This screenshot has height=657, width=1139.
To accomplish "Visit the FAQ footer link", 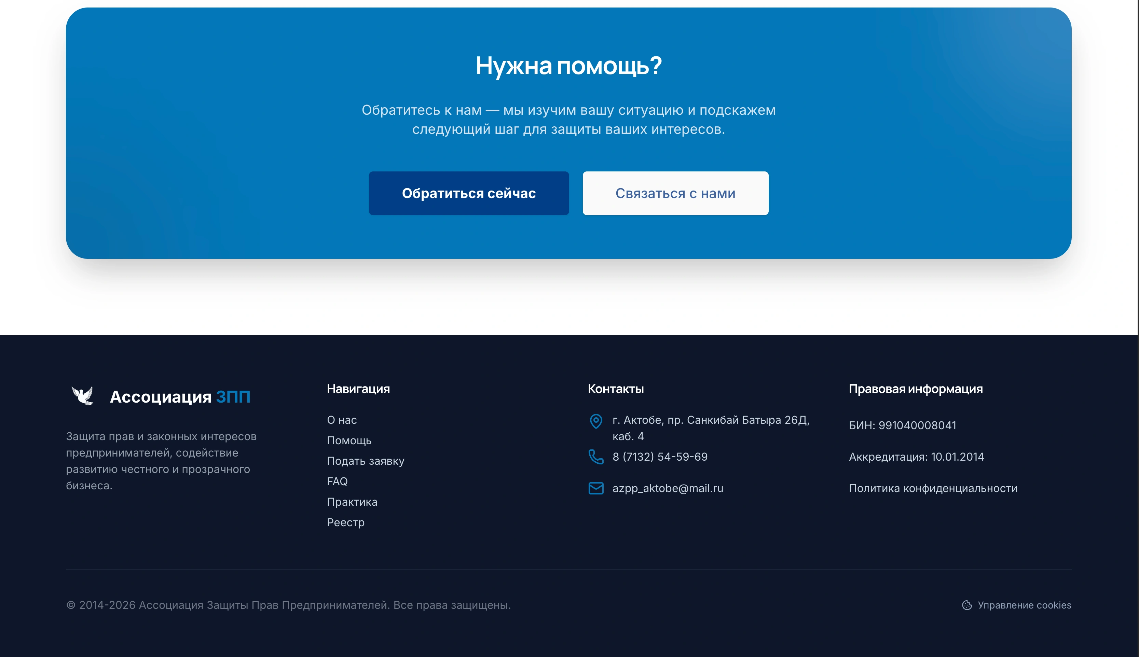I will [x=337, y=481].
